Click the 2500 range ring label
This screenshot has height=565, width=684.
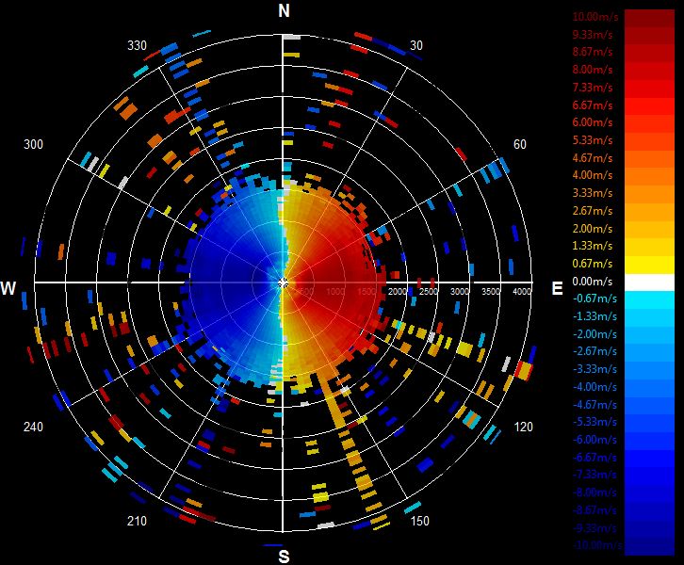point(429,291)
